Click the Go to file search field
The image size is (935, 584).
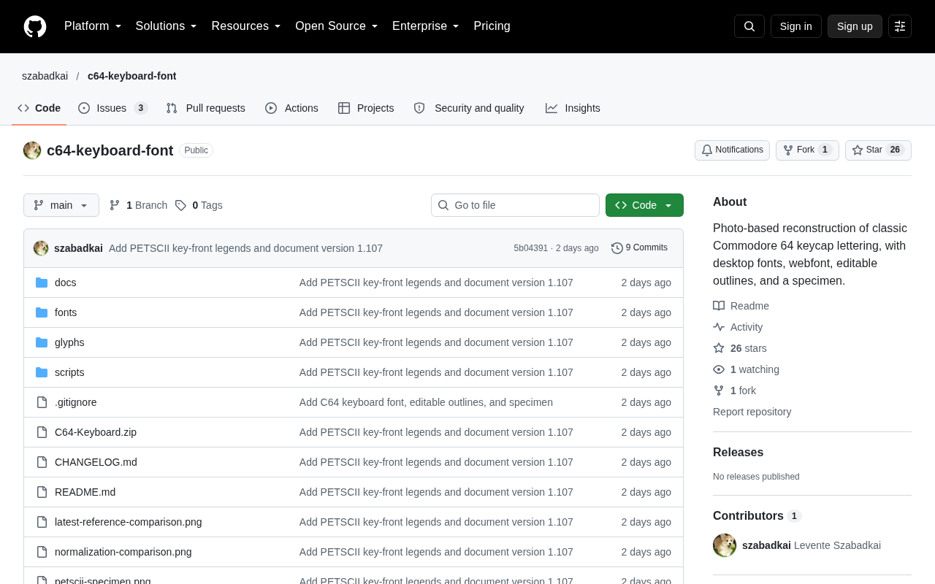pyautogui.click(x=515, y=205)
